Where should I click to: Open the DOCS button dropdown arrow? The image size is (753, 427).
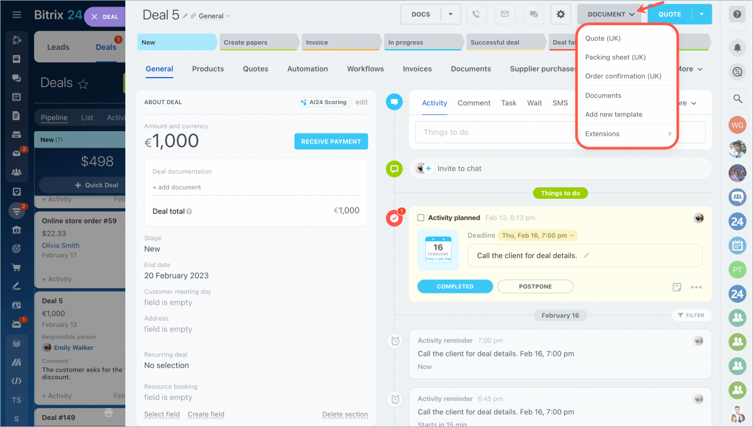(x=451, y=14)
